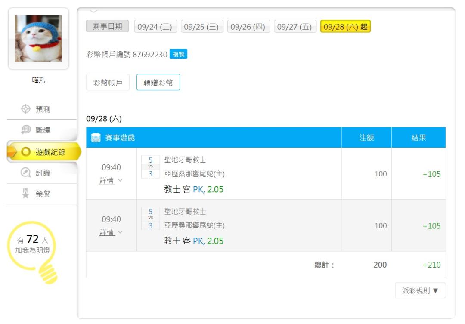Screen dimensions: 465x324
Task: Click the 彩幣帳戶 button
Action: pos(108,83)
